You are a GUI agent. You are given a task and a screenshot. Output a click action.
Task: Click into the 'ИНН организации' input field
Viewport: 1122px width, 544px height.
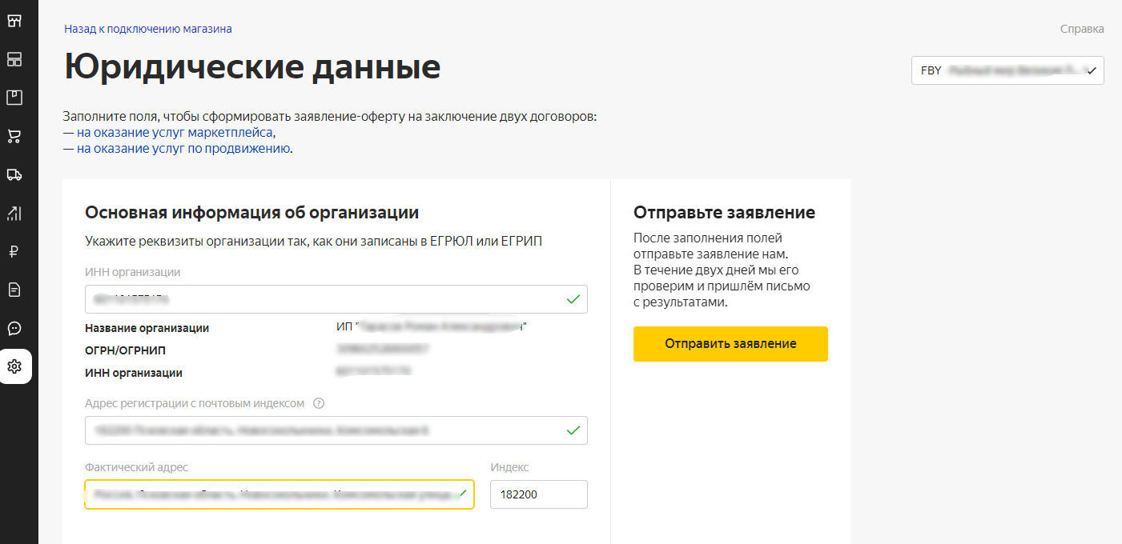[324, 299]
